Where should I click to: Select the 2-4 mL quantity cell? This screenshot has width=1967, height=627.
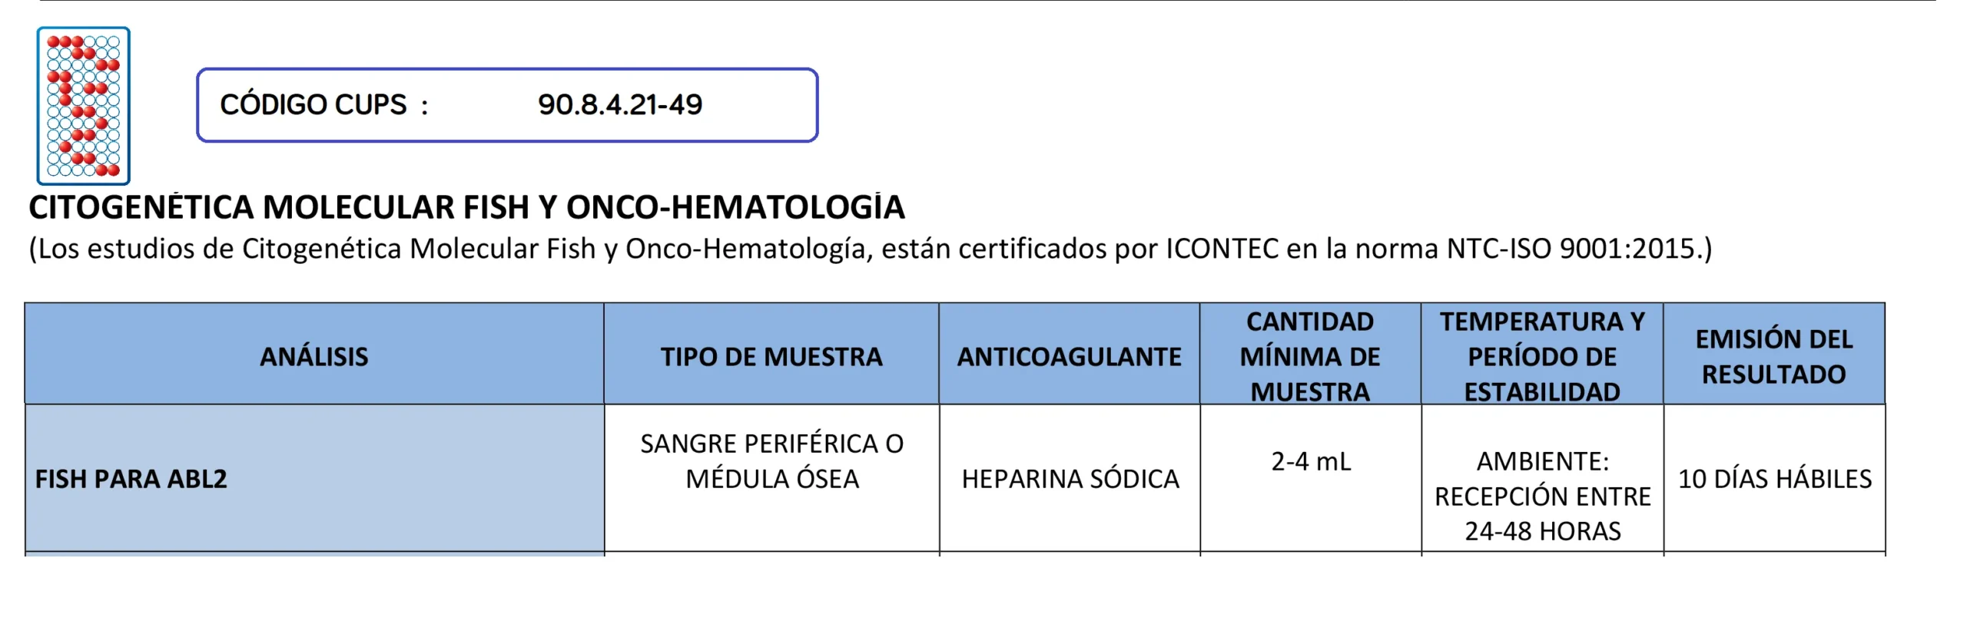1310,461
